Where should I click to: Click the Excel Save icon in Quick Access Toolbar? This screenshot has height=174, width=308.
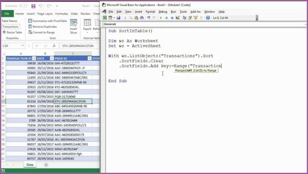(33, 6)
